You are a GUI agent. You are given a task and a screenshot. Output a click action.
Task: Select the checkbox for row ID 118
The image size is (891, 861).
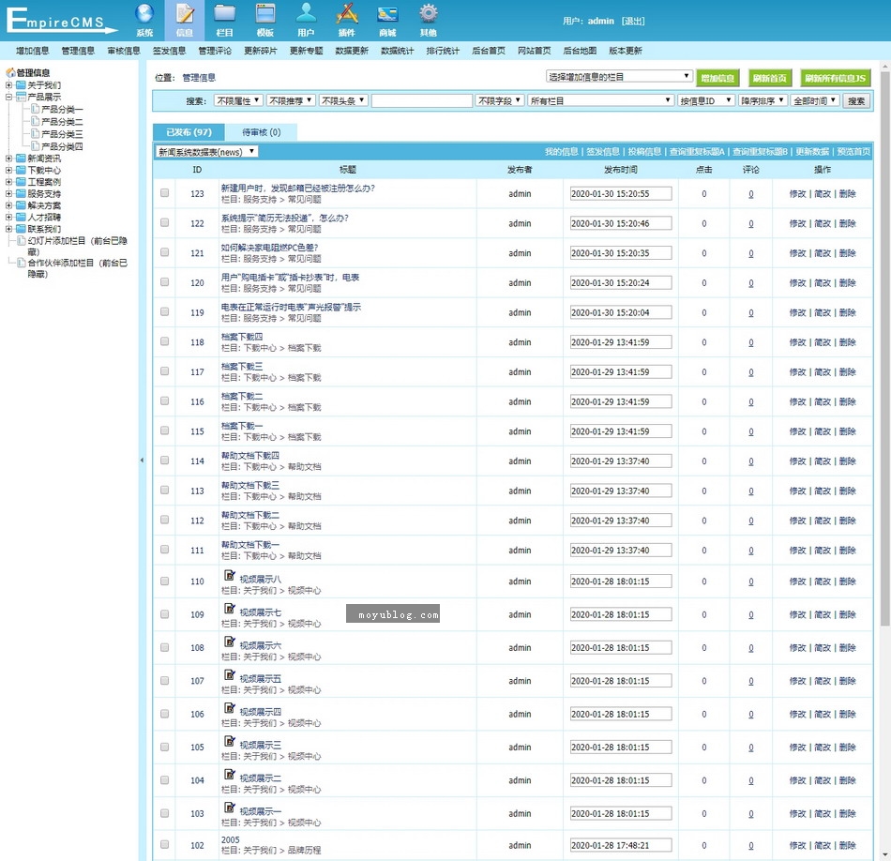(165, 342)
